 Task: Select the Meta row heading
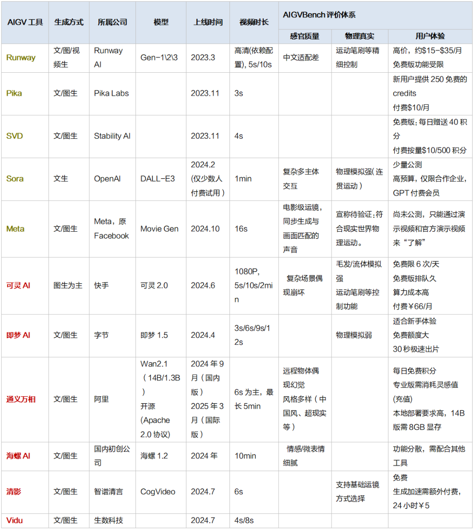click(15, 229)
